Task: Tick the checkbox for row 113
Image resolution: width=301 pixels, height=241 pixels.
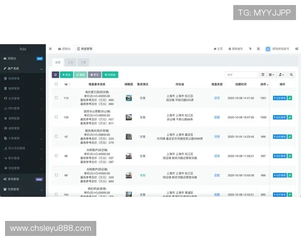Action: 56,97
